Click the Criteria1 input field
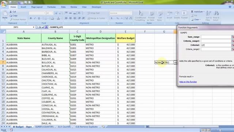Screen dimensions: 234x132 [216, 45]
